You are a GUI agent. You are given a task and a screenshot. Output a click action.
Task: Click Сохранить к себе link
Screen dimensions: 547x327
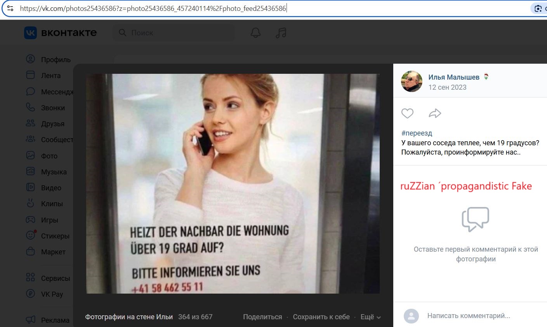(321, 317)
